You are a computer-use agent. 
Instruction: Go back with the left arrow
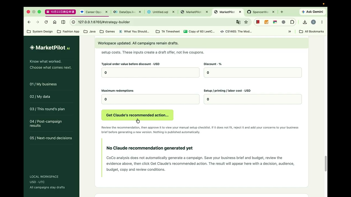point(29,22)
